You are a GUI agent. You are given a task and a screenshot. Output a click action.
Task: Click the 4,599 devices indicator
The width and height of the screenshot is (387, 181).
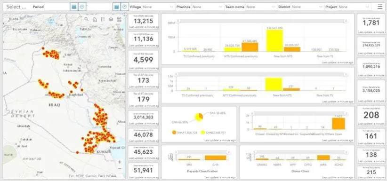click(x=144, y=60)
